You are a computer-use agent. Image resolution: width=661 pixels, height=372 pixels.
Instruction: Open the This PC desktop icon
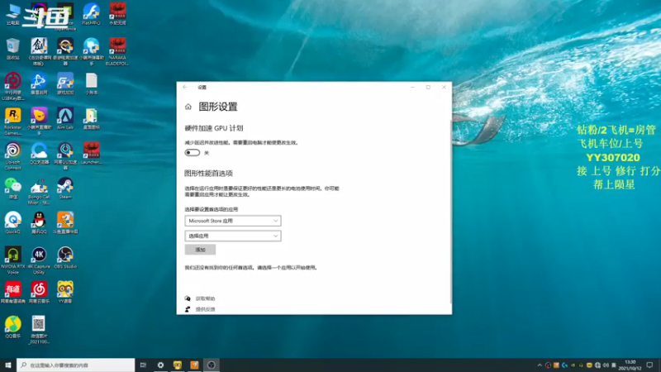pos(12,14)
